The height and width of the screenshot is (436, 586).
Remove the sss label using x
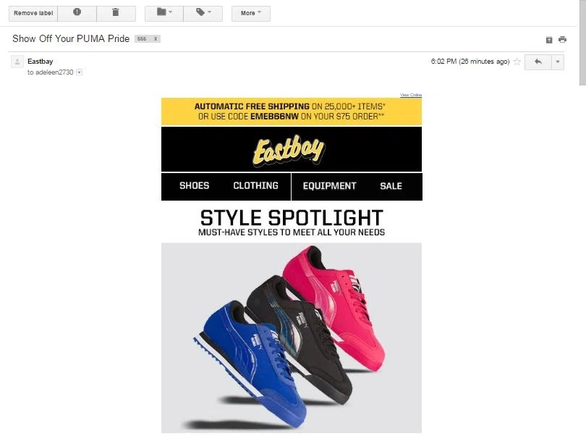coord(156,38)
